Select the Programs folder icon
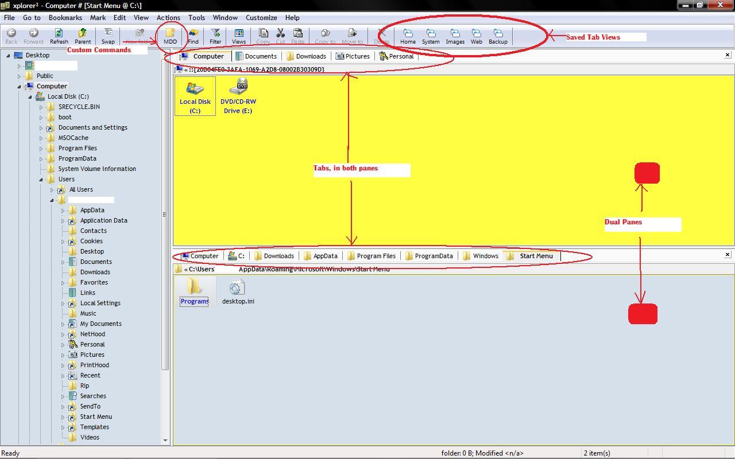735x459 pixels. pos(194,291)
